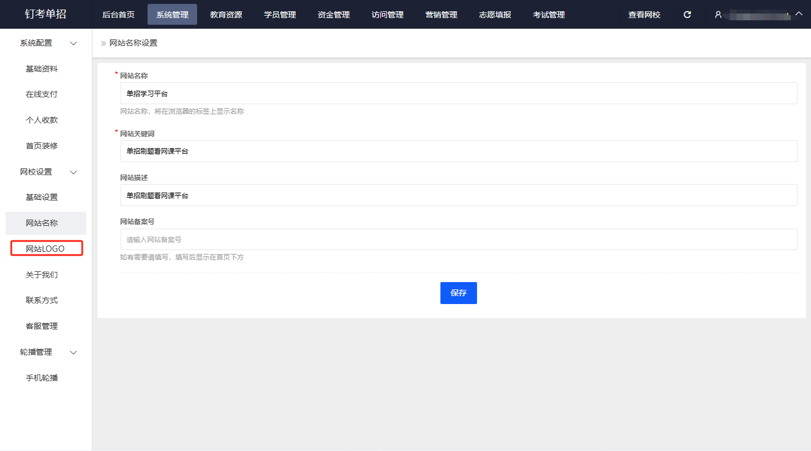The height and width of the screenshot is (451, 811).
Task: Open 首页装修 sidebar item
Action: (x=42, y=146)
